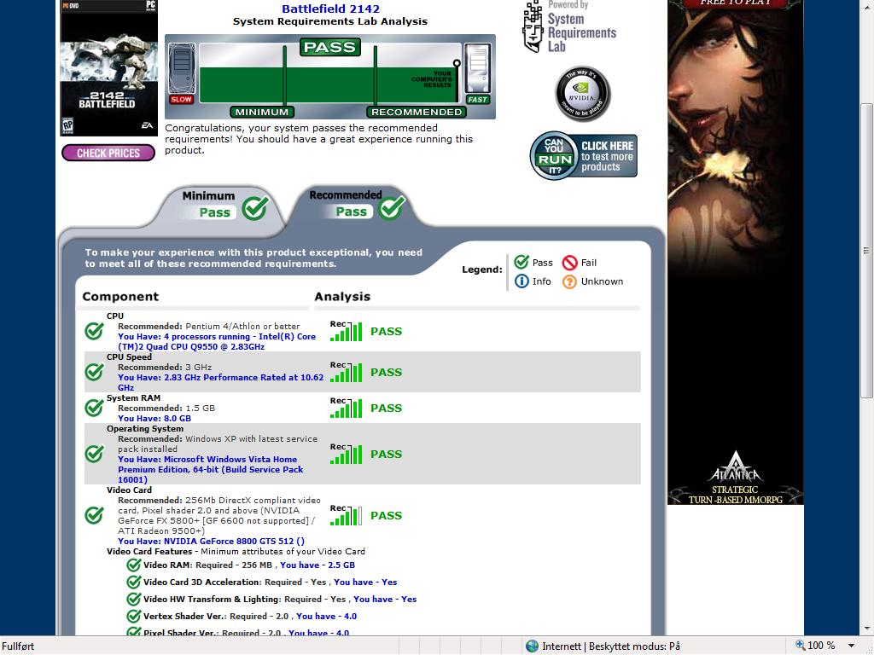Switch to the Minimum tab
874x655 pixels.
221,206
